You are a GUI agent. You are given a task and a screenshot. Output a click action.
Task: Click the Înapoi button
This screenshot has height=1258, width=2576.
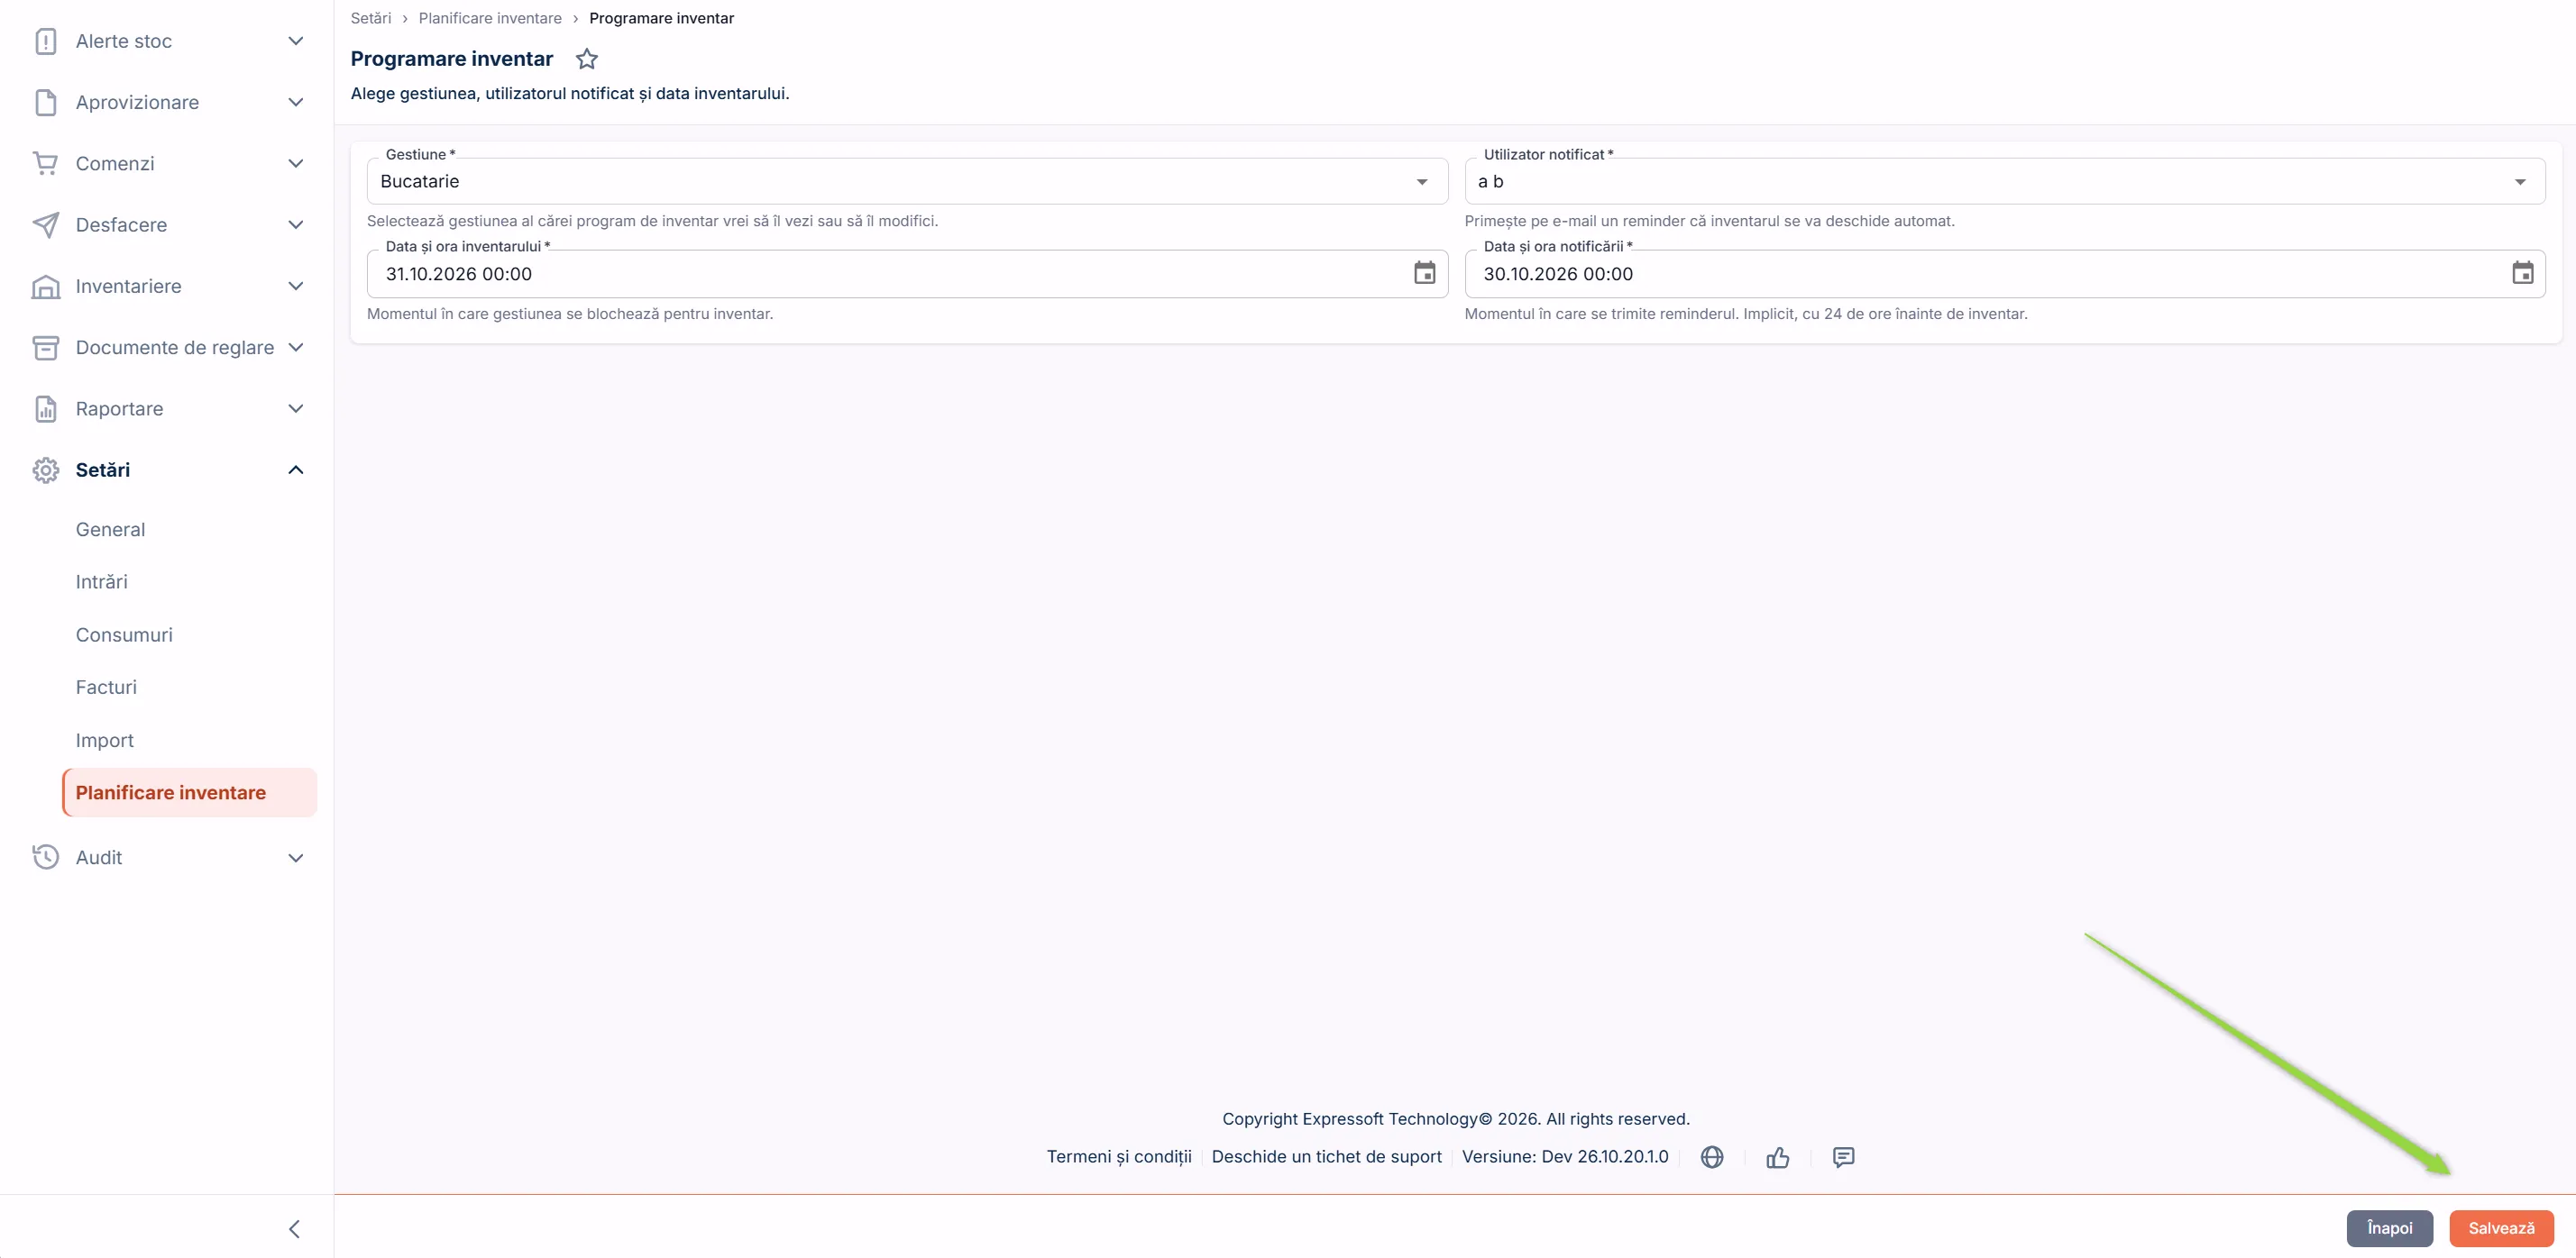2389,1228
